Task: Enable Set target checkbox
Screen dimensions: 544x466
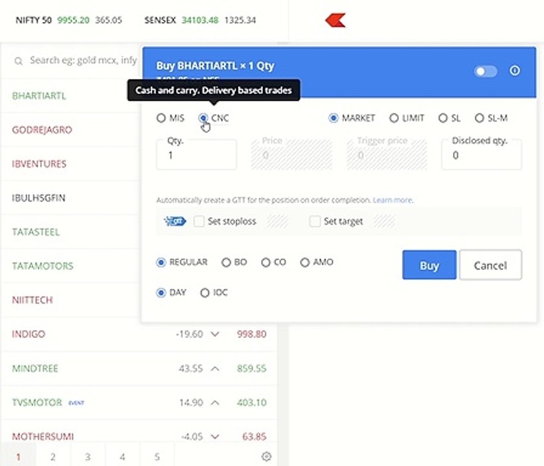Action: 315,221
